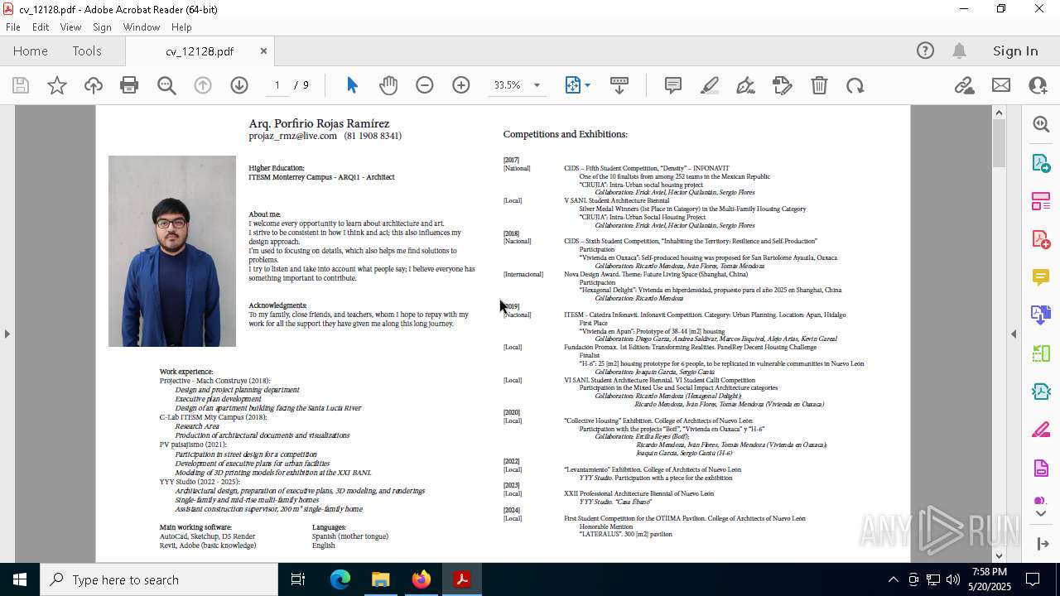Open File Explorer from the taskbar

(x=381, y=579)
